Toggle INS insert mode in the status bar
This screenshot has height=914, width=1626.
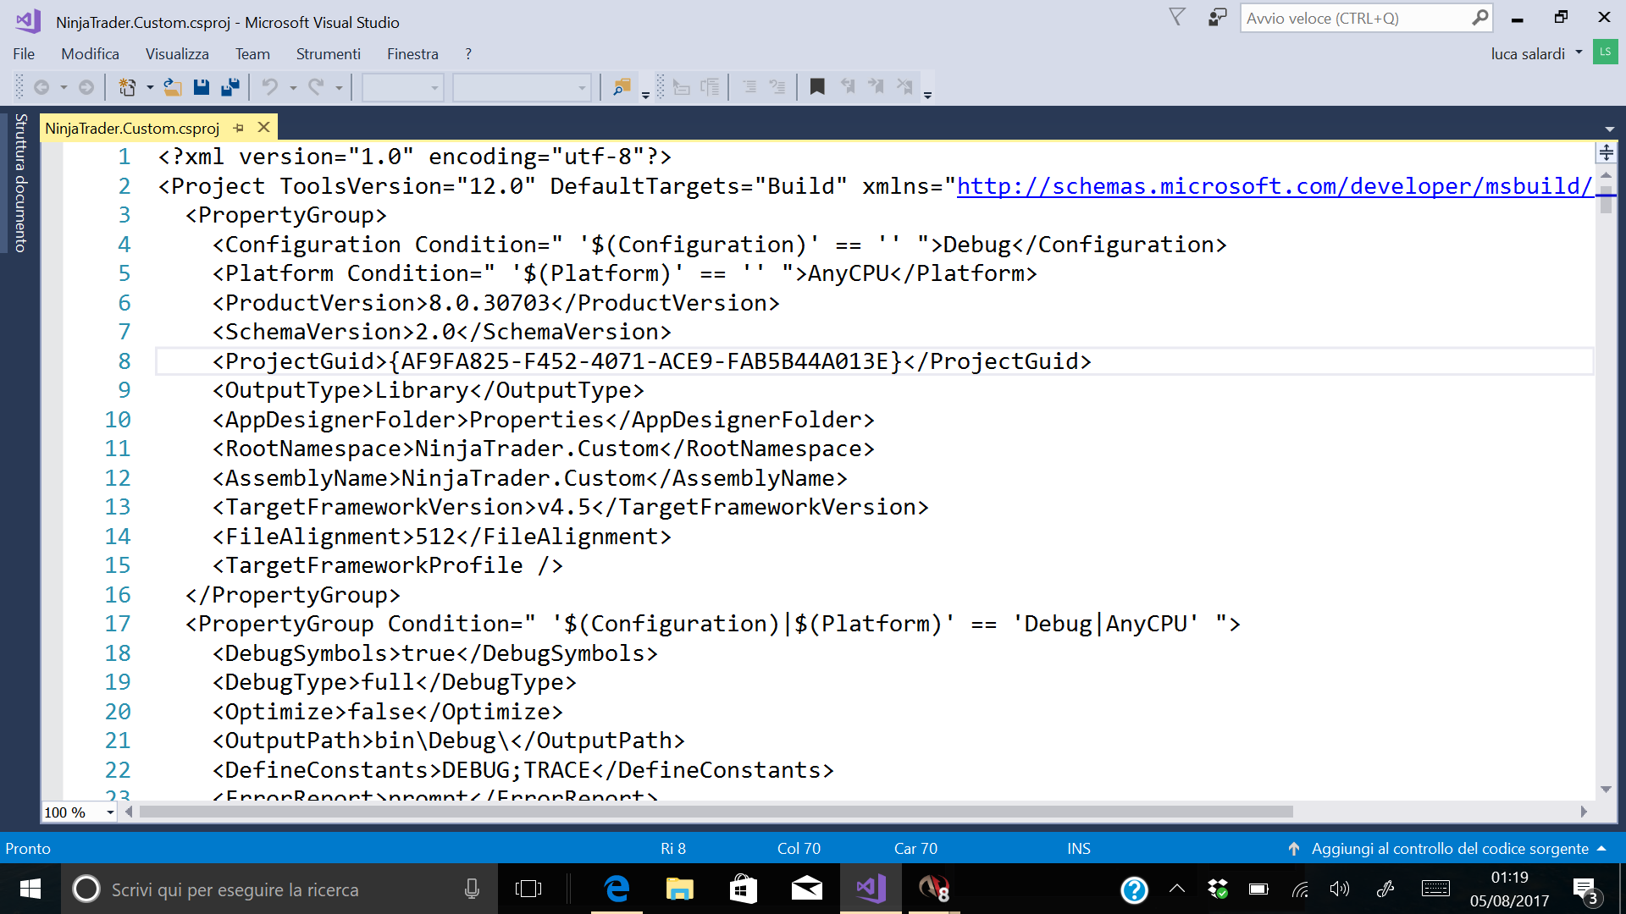pyautogui.click(x=1078, y=848)
